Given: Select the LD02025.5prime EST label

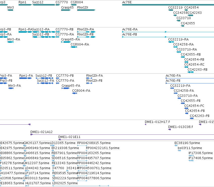Looking at the screenshot, I should coord(65,183).
